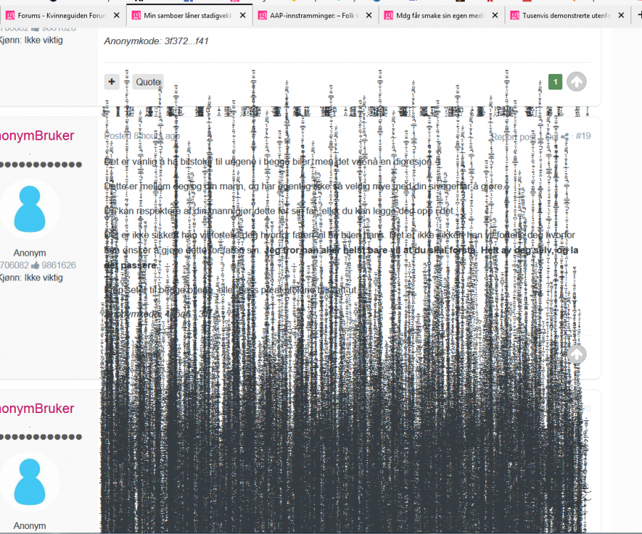Open the AnonymBruker profile link on post #19
The height and width of the screenshot is (534, 642).
click(37, 135)
